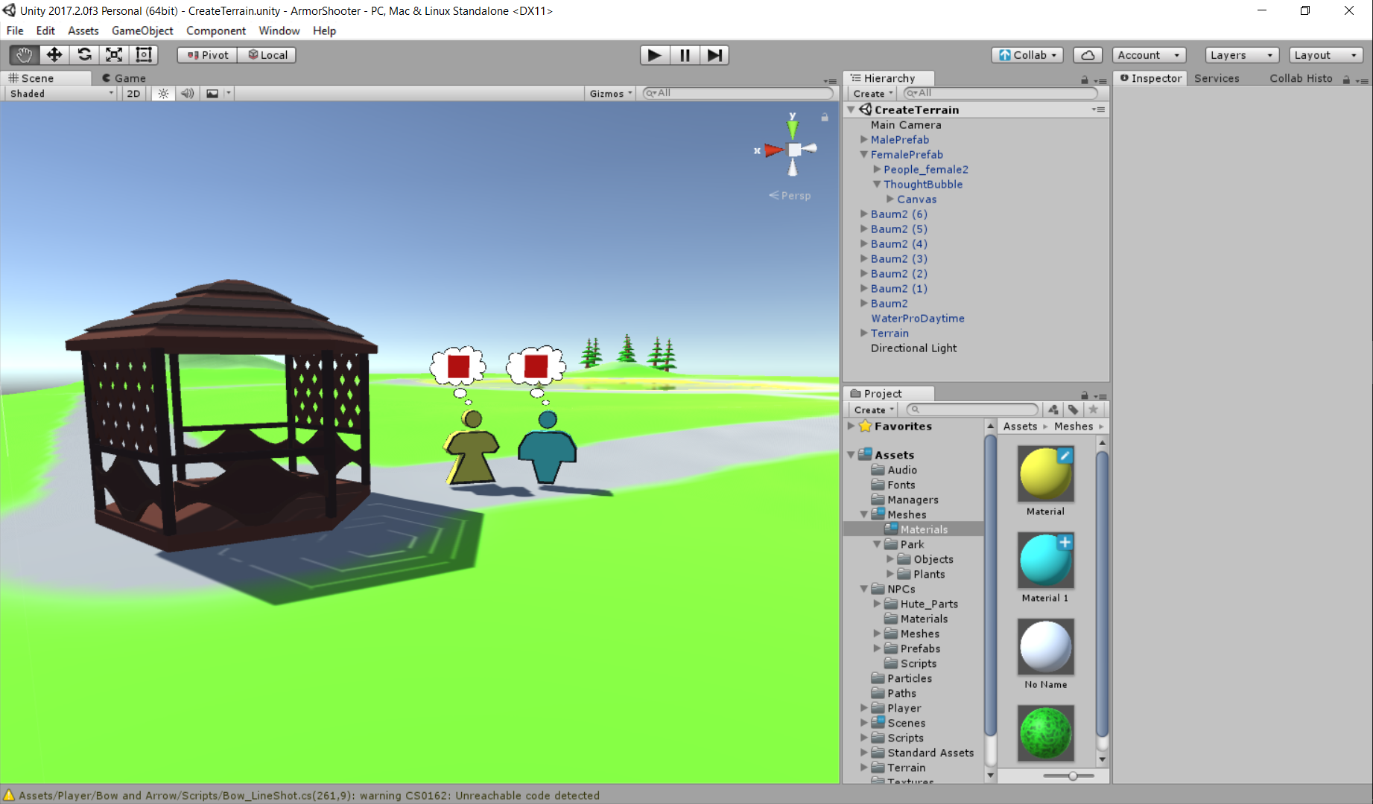Open the GameObject menu
Screen dimensions: 1373x804
click(x=142, y=31)
